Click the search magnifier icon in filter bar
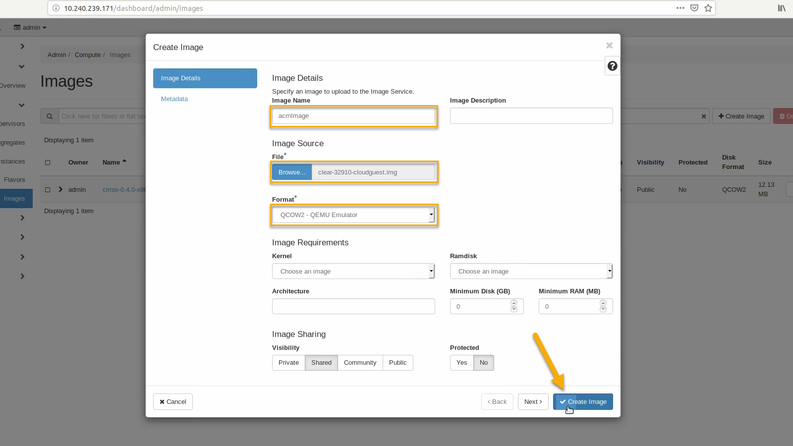 tap(50, 116)
